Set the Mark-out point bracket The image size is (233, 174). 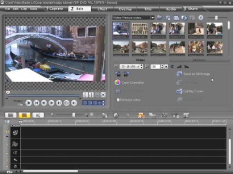pyautogui.click(x=91, y=95)
